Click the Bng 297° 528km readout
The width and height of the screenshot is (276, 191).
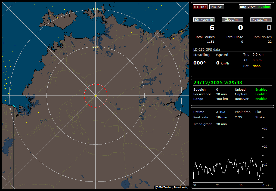tap(255, 7)
